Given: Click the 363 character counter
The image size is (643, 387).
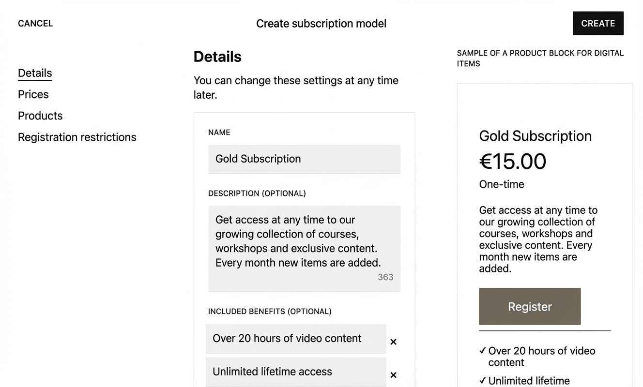Looking at the screenshot, I should click(x=385, y=277).
